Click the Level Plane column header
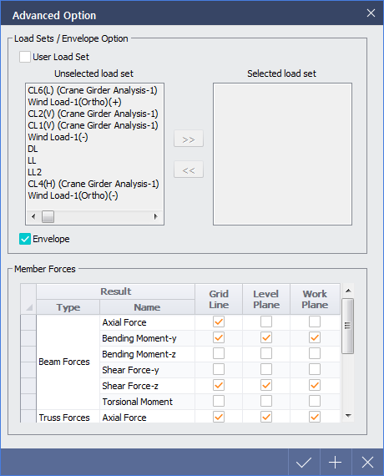384x476 pixels. click(266, 299)
